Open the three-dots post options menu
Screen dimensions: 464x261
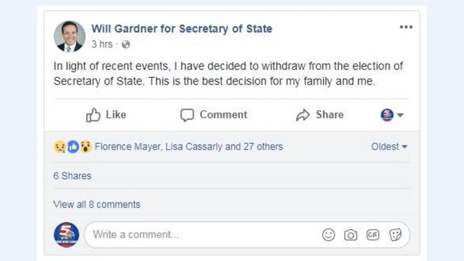coord(405,27)
